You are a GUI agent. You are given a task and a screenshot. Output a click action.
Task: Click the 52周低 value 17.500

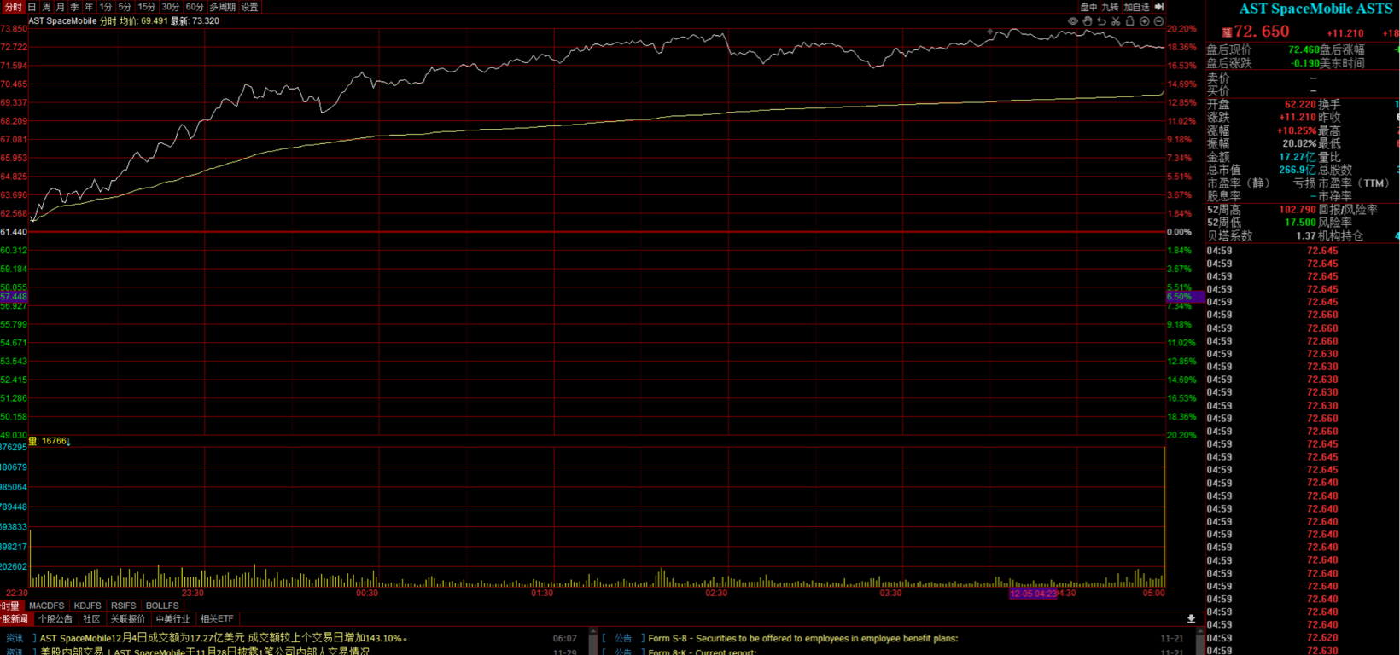point(1301,223)
